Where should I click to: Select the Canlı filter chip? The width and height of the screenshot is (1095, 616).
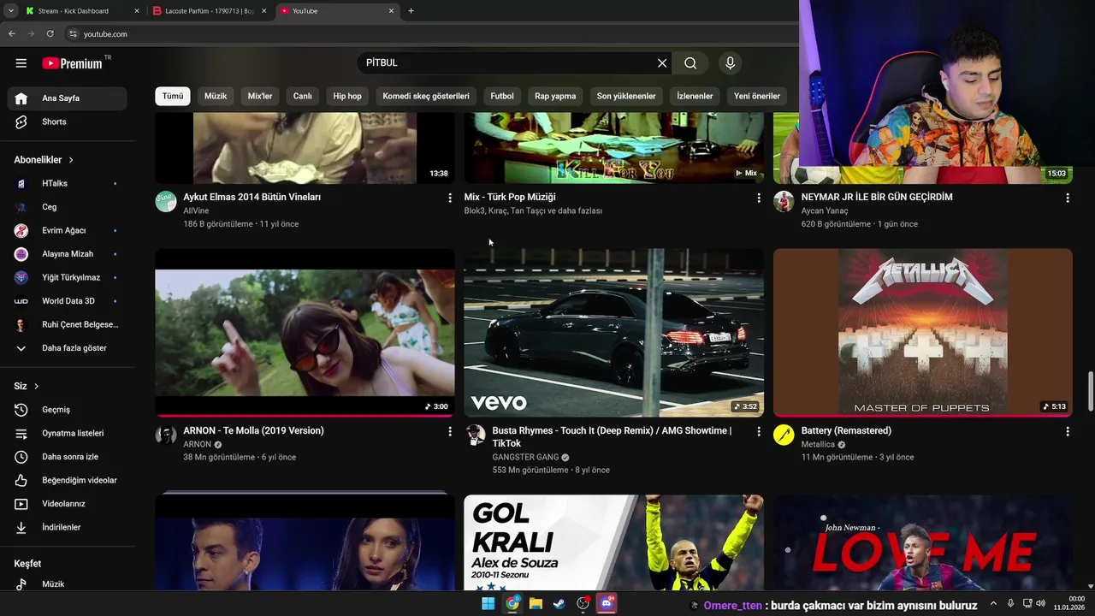click(303, 96)
